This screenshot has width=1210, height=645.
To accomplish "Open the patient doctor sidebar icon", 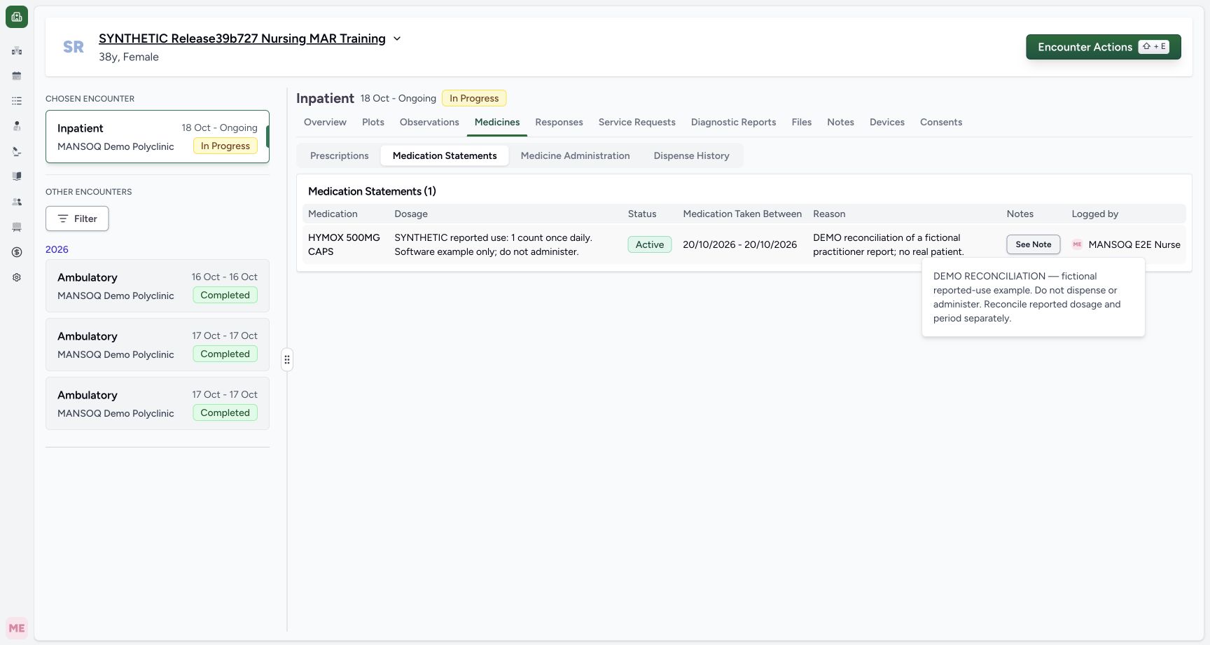I will coord(17,126).
